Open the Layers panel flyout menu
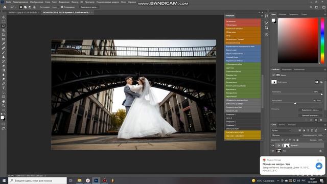Image resolution: width=327 pixels, height=184 pixels. pyautogui.click(x=325, y=125)
